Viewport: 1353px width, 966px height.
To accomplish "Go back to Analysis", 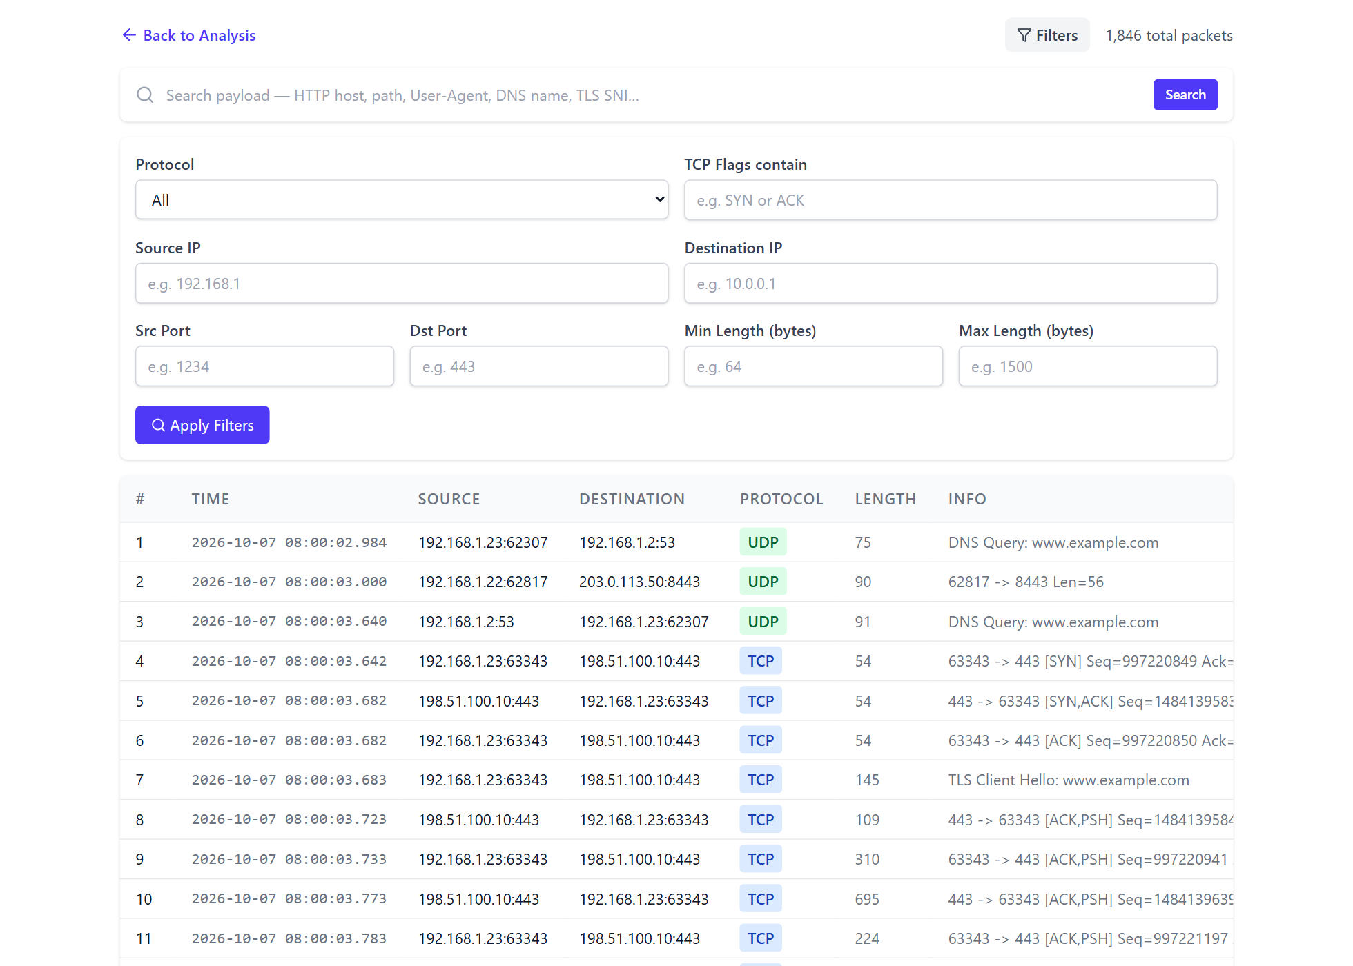I will click(x=189, y=35).
